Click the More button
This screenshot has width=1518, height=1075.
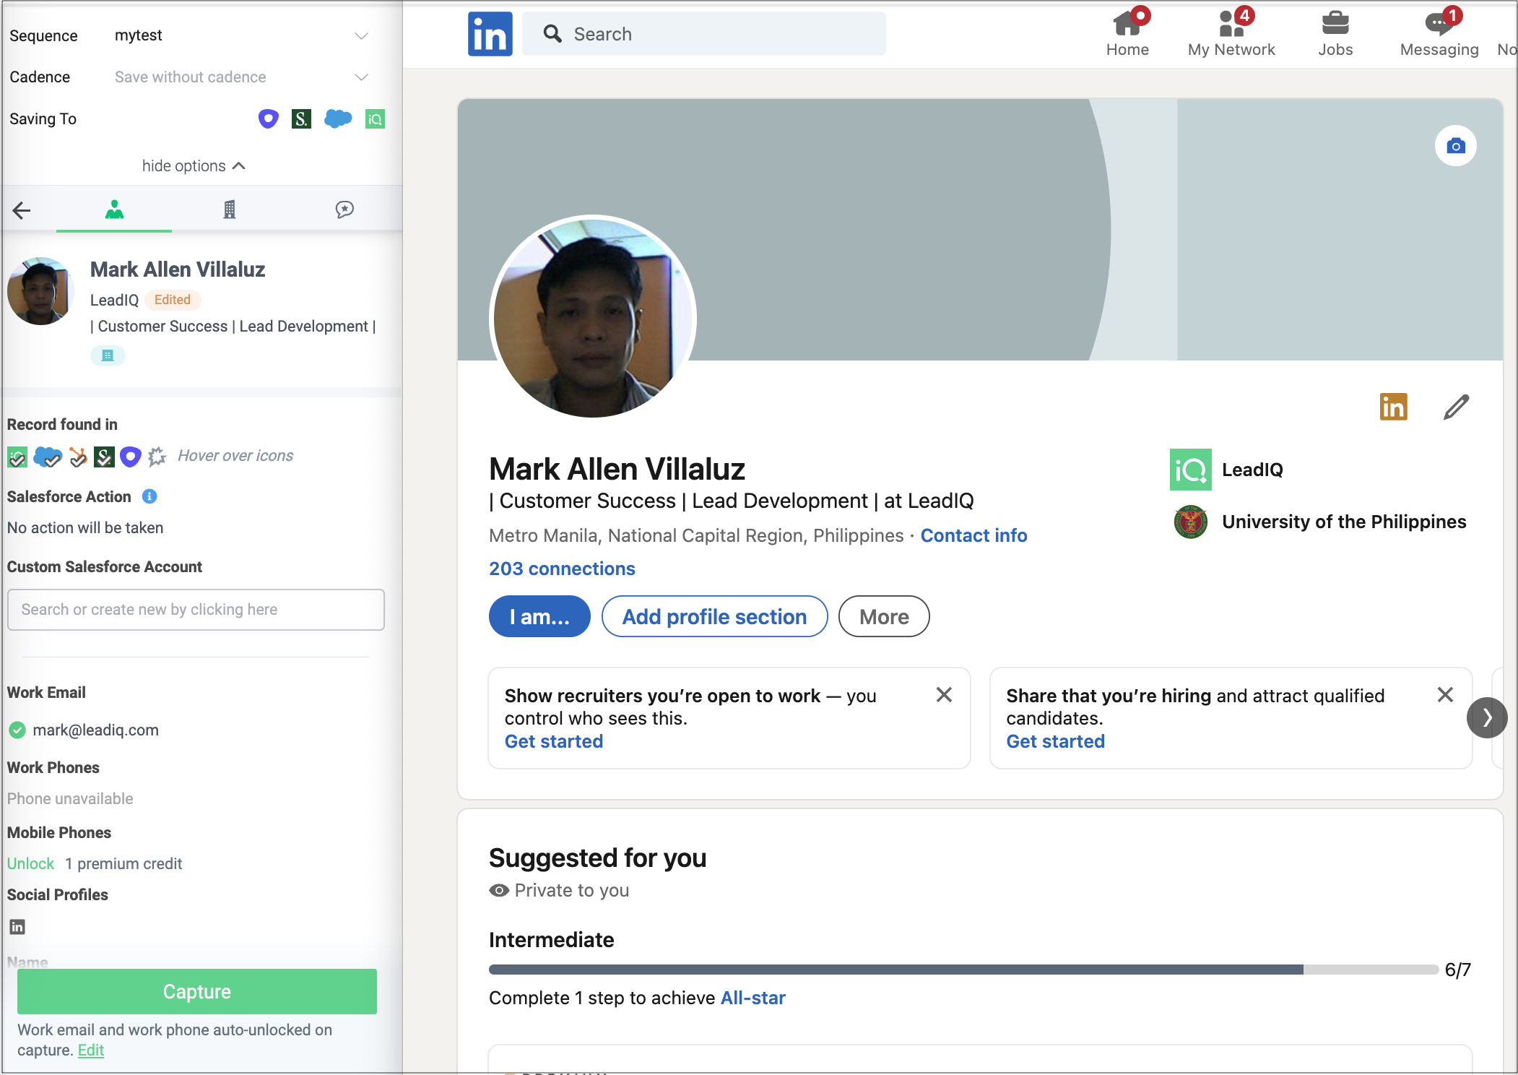884,617
